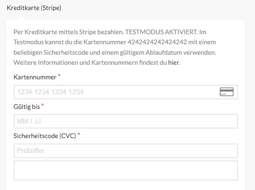
Task: Click the red asterisk beside Gültig bis
Action: click(42, 105)
